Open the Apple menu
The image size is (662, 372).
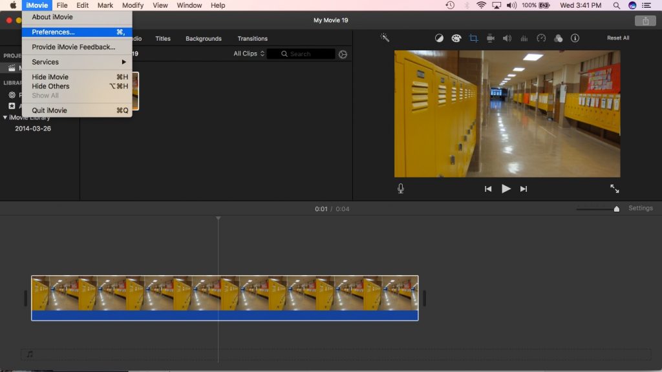coord(13,5)
